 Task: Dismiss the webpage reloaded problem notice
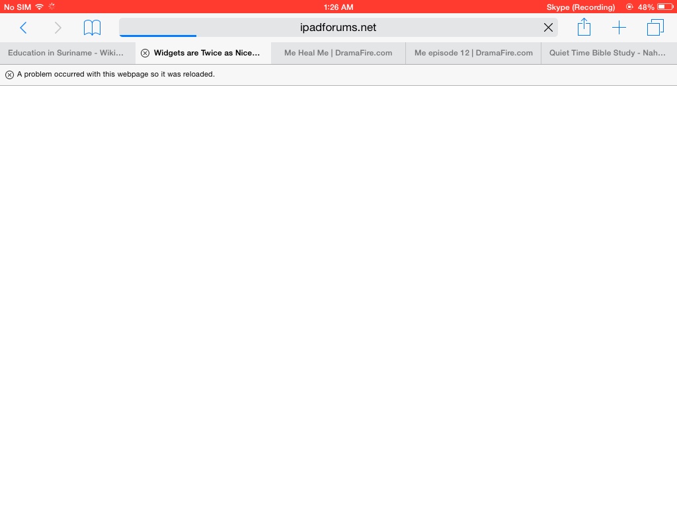[x=9, y=75]
